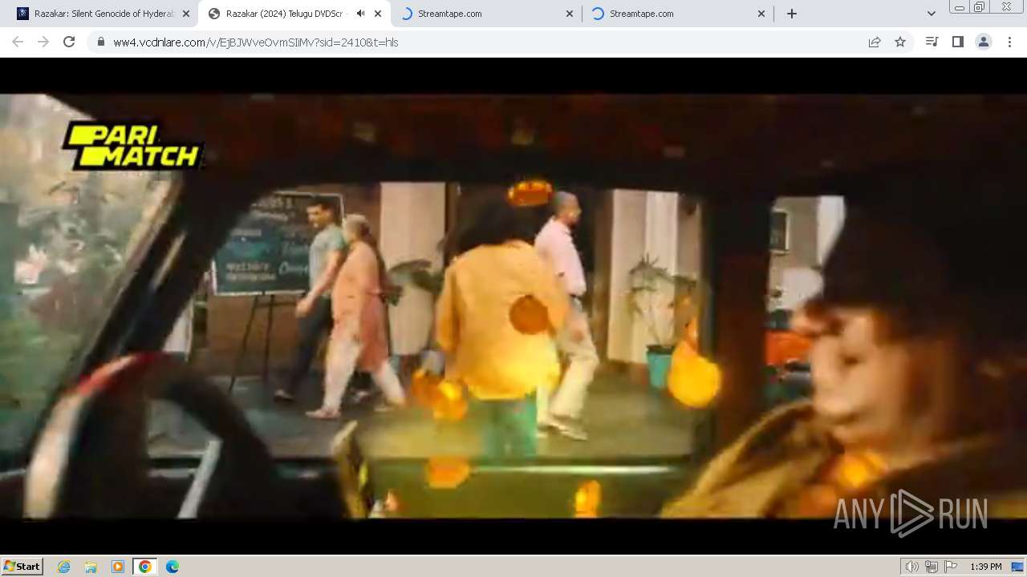Launch Internet Explorer from taskbar
Image resolution: width=1027 pixels, height=577 pixels.
[x=64, y=567]
